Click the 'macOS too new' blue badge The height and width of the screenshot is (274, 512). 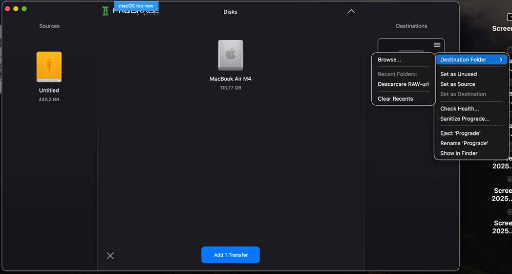click(x=136, y=6)
